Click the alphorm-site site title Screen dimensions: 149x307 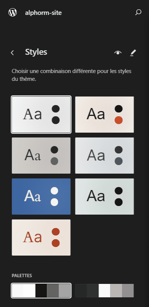(43, 13)
